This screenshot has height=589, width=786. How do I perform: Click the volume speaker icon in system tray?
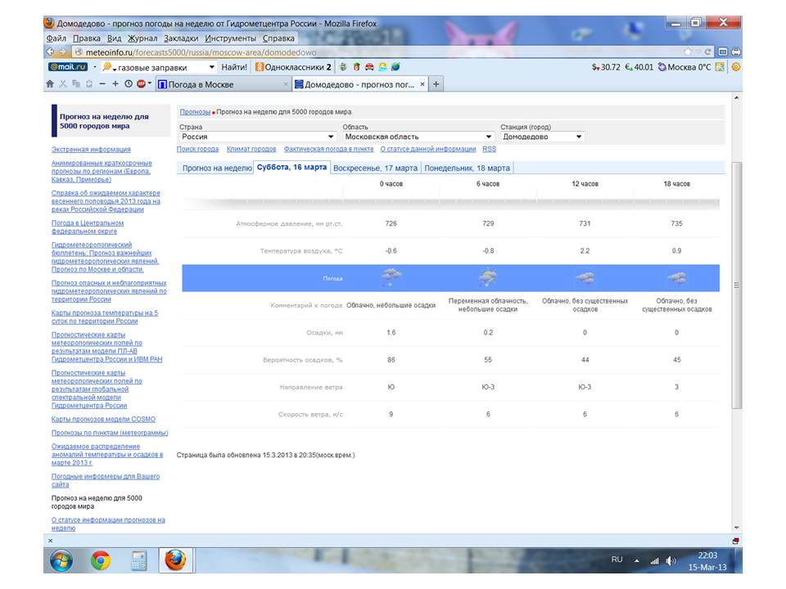coord(671,560)
